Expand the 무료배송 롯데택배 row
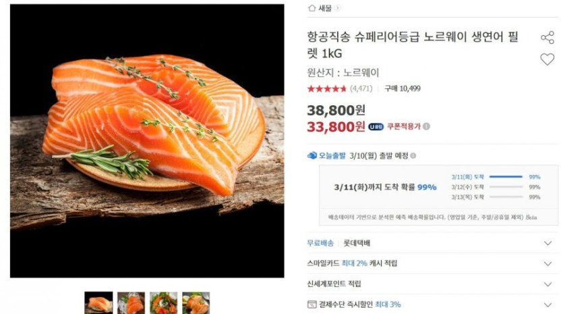Image resolution: width=563 pixels, height=314 pixels. click(x=432, y=243)
